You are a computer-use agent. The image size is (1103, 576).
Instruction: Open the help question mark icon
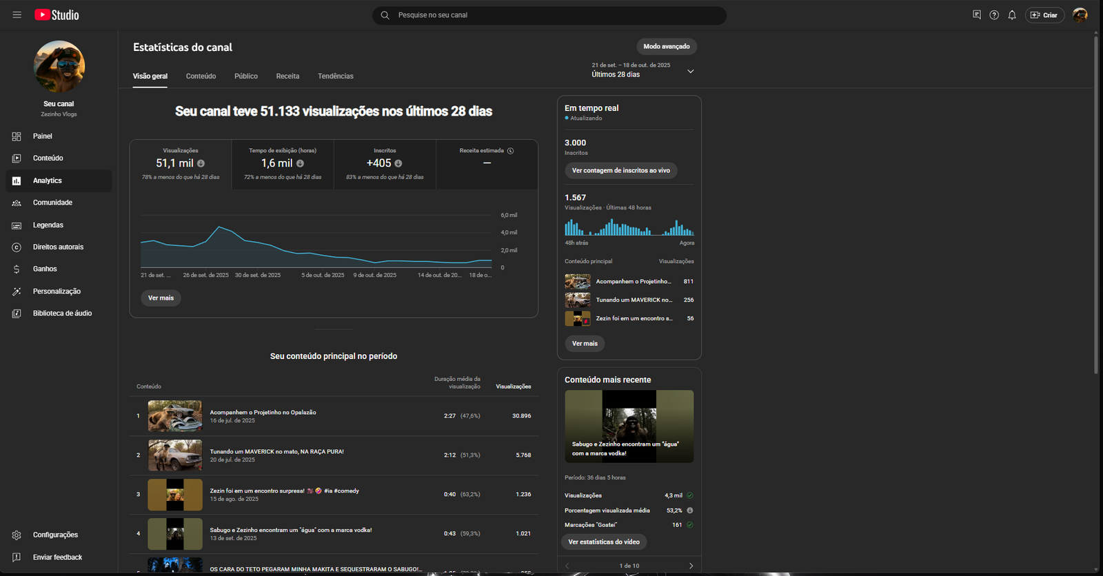994,15
